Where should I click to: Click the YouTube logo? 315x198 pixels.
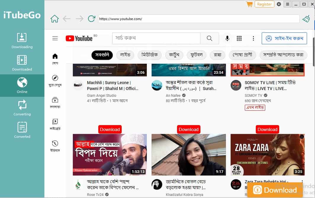(79, 38)
